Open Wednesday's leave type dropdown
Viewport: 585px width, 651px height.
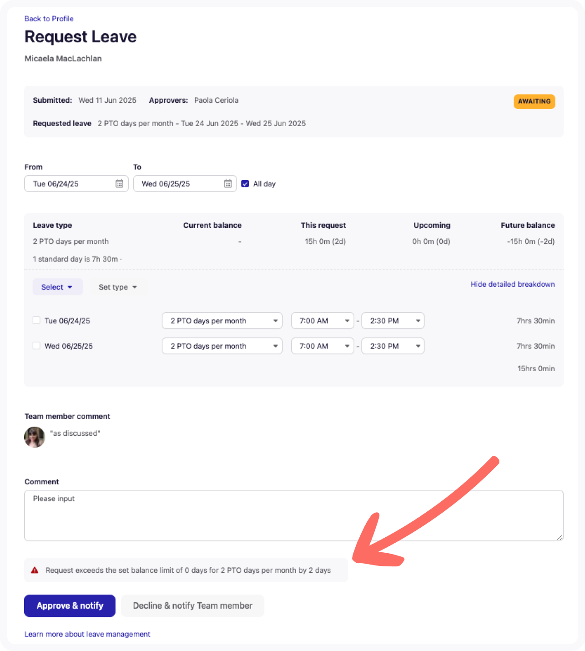point(222,346)
